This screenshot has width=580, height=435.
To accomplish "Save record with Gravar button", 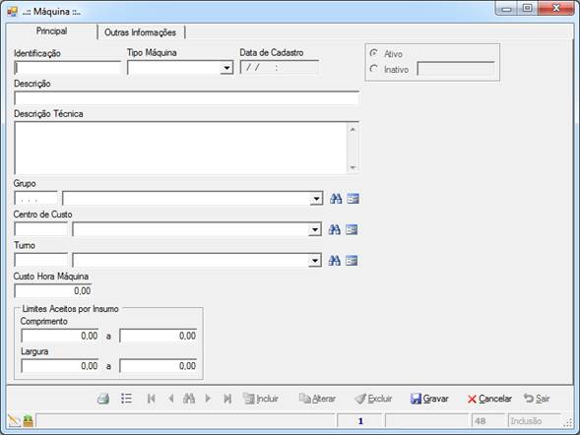I will (429, 399).
